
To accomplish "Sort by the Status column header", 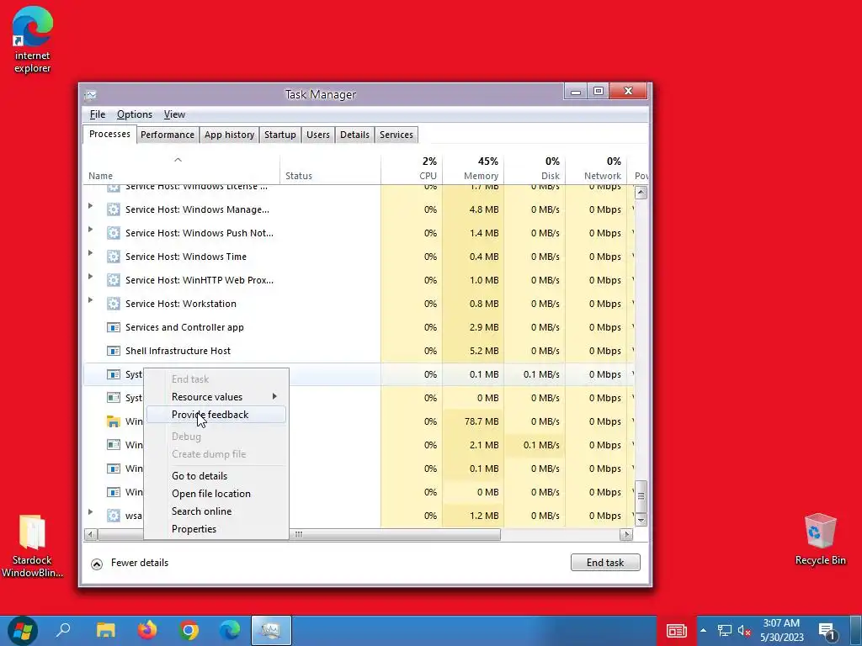I will click(330, 168).
